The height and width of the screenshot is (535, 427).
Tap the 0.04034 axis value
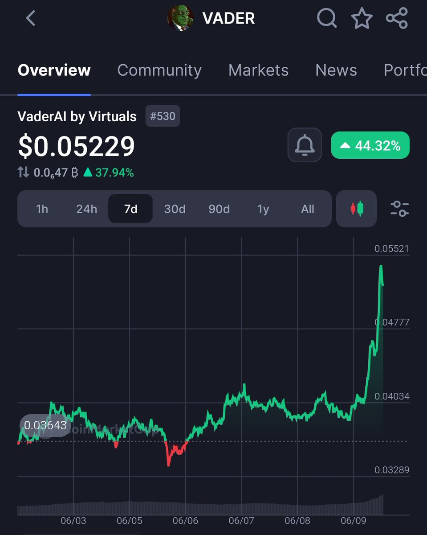391,396
